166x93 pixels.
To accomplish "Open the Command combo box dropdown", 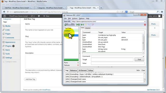I will pos(143,56).
